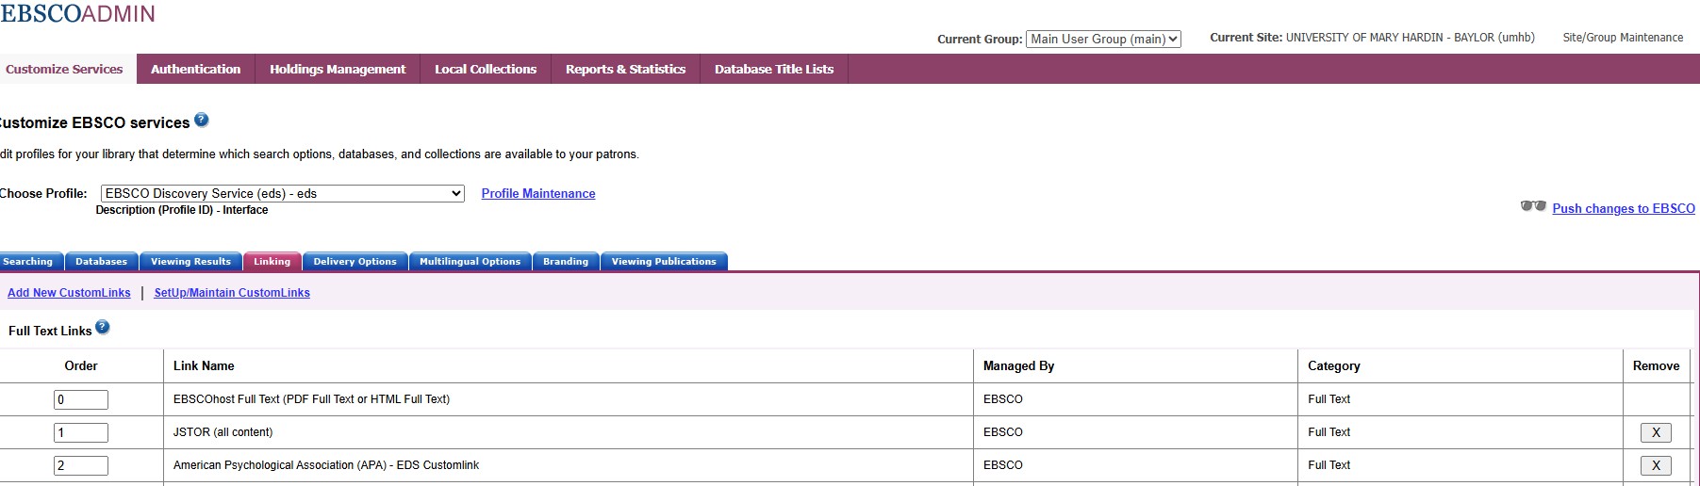Image resolution: width=1700 pixels, height=486 pixels.
Task: Click 'Description (Profile ID) - Interface' text
Action: (182, 210)
